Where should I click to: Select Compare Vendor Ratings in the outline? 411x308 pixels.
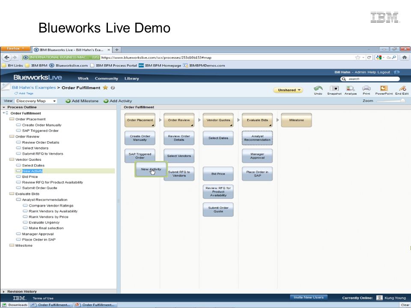(x=51, y=206)
